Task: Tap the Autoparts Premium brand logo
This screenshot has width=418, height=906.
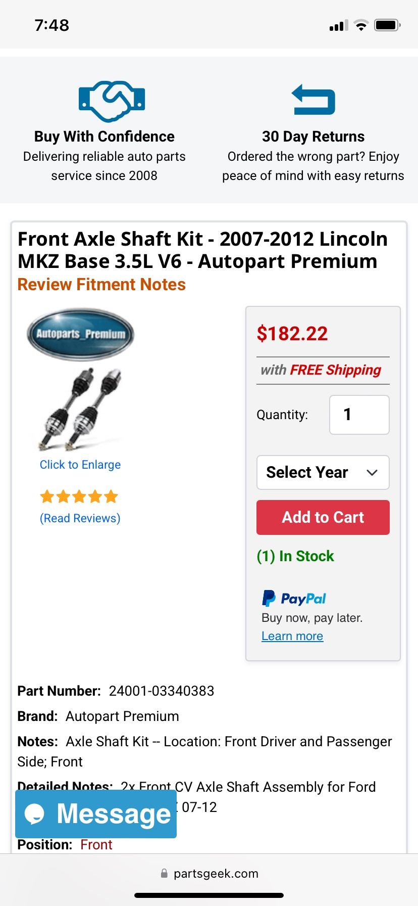Action: click(81, 334)
